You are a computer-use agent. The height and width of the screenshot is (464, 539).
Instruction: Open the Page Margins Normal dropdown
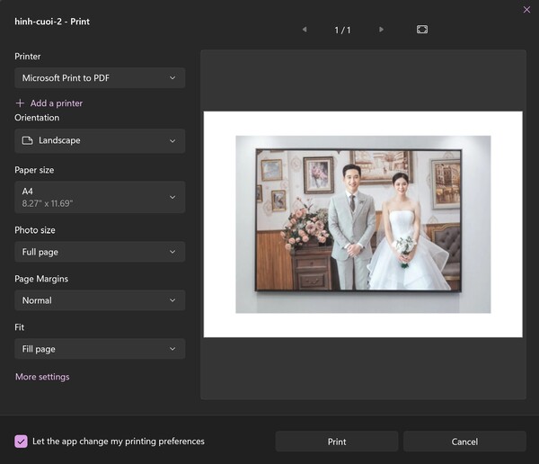100,300
